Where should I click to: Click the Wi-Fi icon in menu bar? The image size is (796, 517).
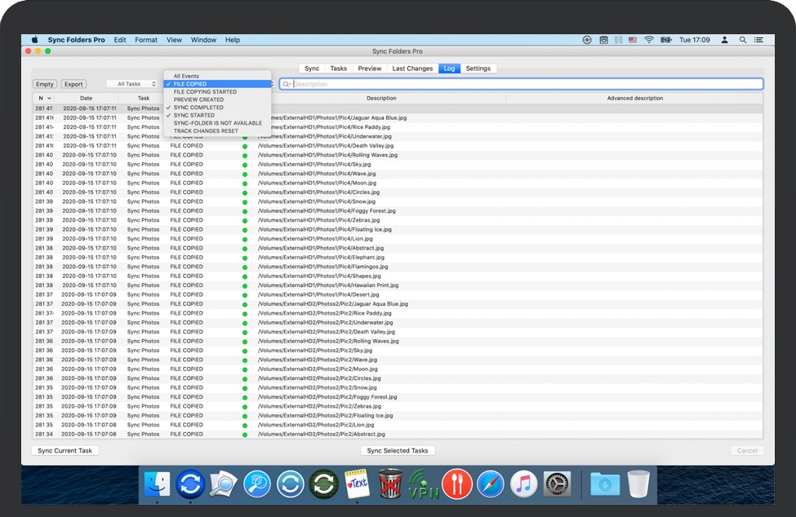648,40
